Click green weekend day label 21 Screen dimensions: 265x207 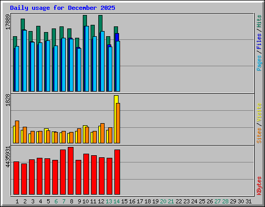click(x=171, y=201)
